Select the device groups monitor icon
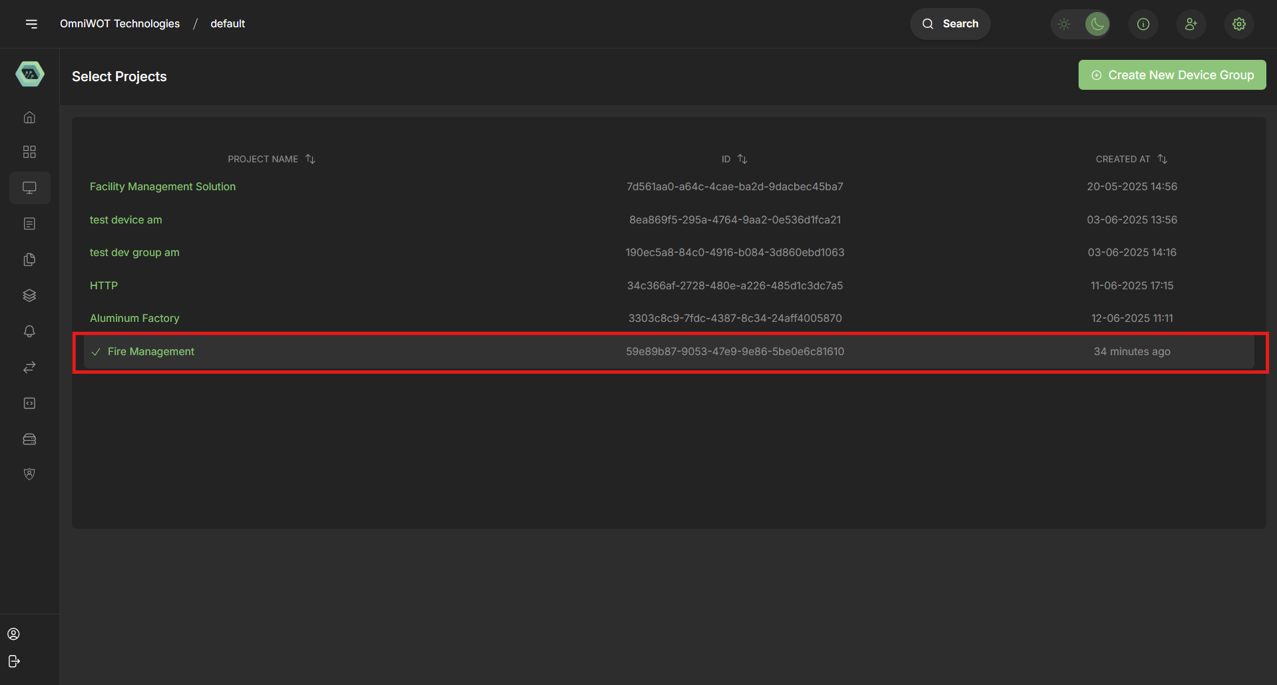The width and height of the screenshot is (1277, 685). click(x=29, y=188)
